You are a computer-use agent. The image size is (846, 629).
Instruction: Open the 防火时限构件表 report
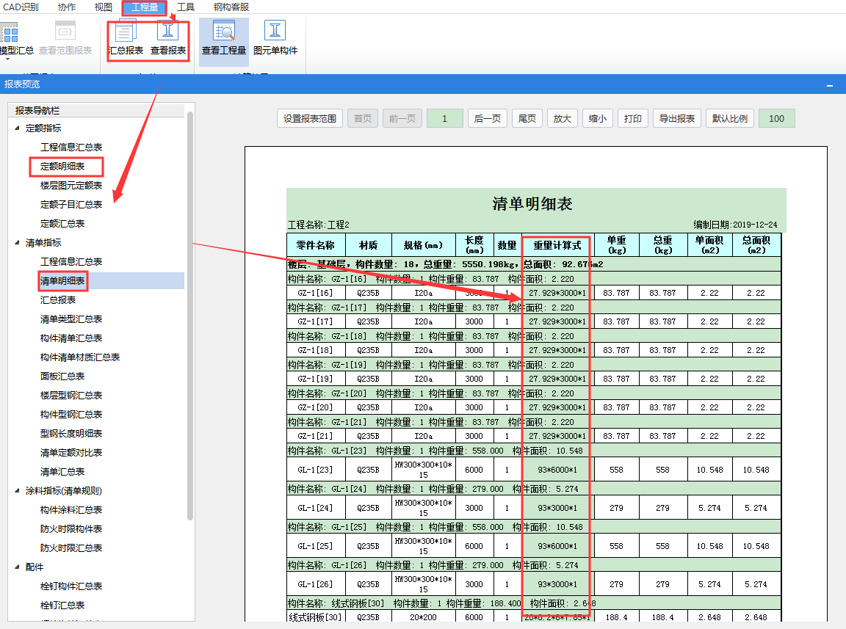pos(71,529)
